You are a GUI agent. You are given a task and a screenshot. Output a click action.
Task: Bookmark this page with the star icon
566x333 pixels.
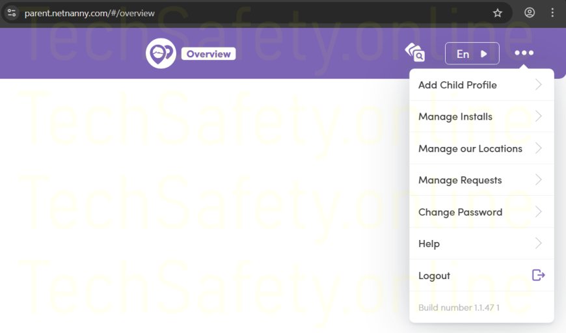point(498,13)
